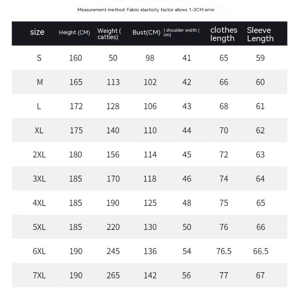Select the 7XL size row label
Viewport: 298px width, 293px height.
coord(39,275)
